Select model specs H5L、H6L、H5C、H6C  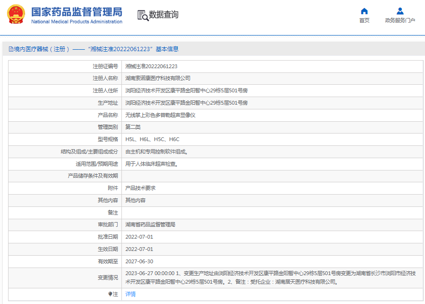[152, 139]
